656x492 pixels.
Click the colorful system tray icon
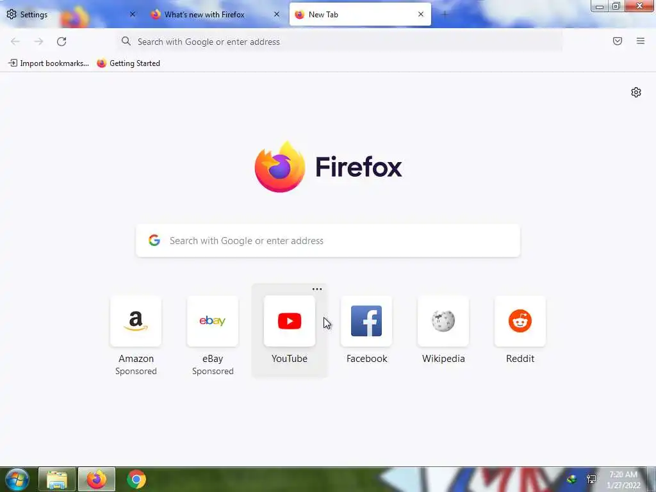(571, 479)
